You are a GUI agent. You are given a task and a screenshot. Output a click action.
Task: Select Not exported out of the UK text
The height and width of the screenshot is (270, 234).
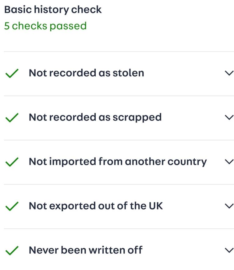(x=96, y=206)
